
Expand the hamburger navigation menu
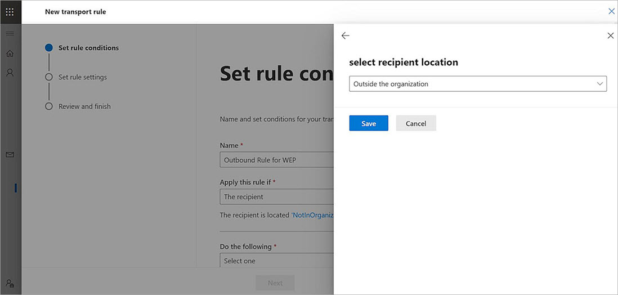(x=10, y=34)
